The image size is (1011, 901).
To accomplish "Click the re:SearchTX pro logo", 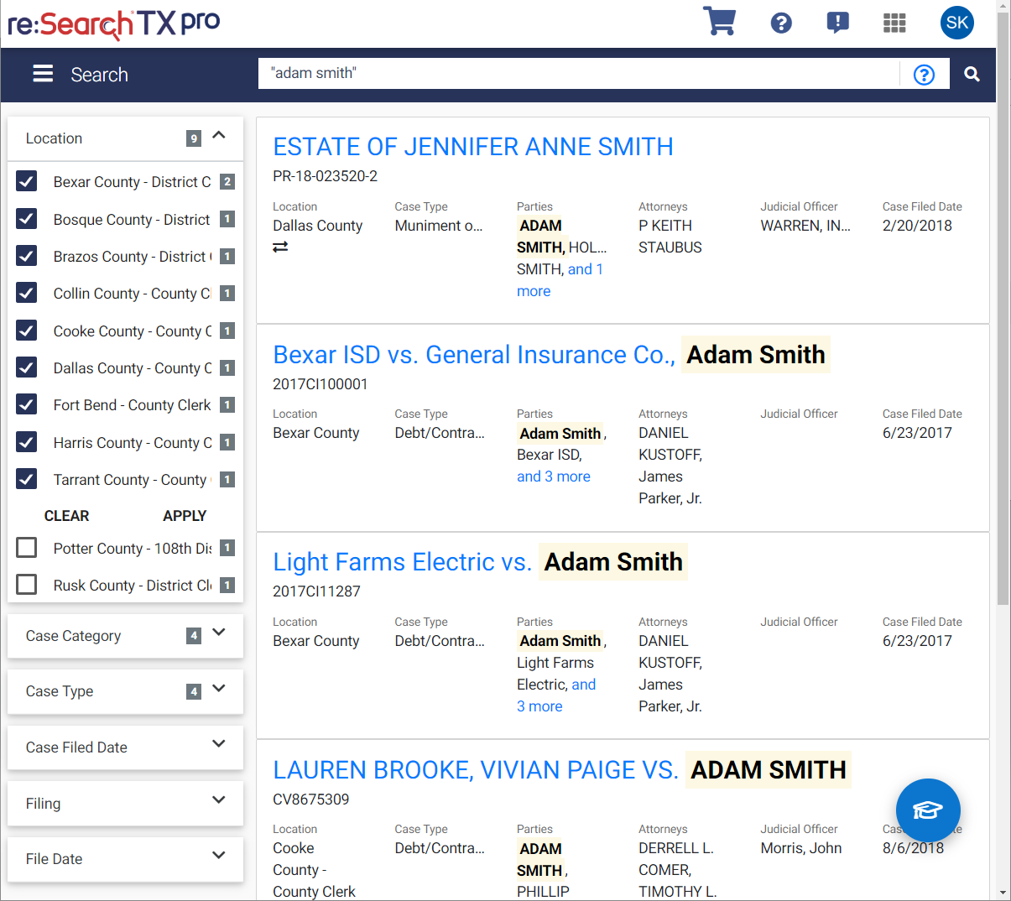I will (114, 23).
